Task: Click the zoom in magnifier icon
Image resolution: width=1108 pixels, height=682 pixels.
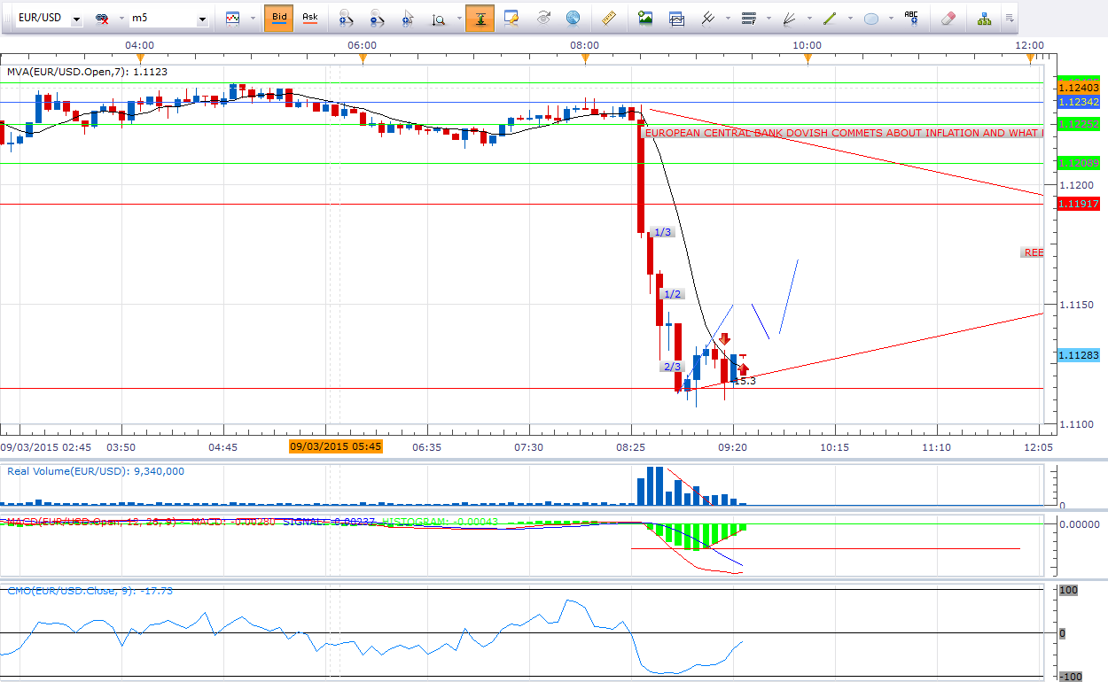Action: [x=346, y=18]
